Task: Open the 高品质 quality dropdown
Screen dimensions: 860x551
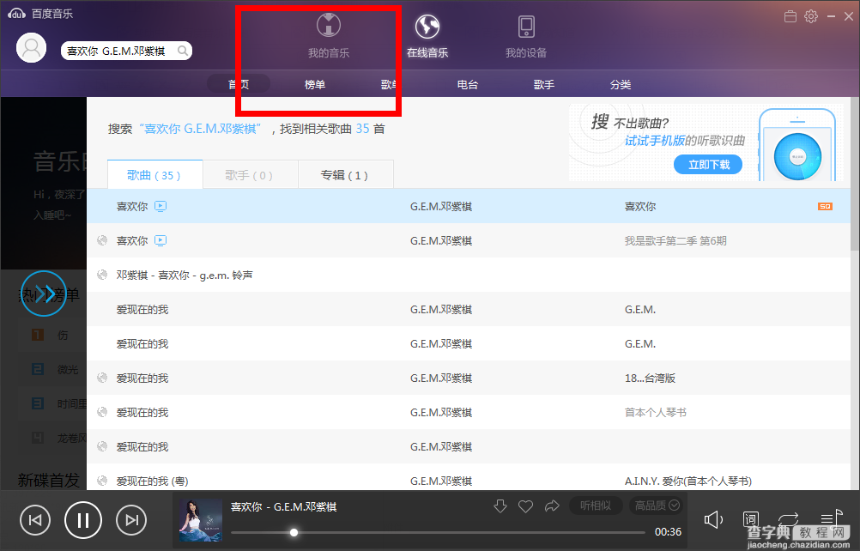Action: tap(657, 506)
